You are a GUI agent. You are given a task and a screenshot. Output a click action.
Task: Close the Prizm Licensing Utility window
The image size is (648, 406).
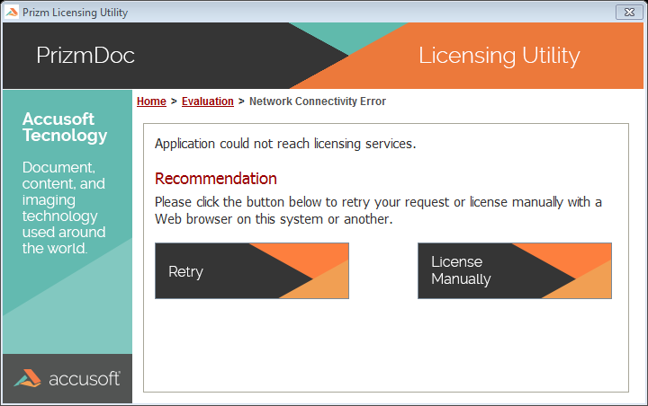626,13
